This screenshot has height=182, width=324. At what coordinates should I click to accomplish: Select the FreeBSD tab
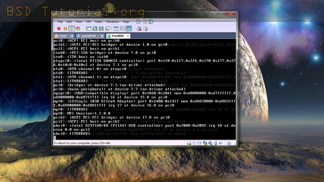coord(118,36)
